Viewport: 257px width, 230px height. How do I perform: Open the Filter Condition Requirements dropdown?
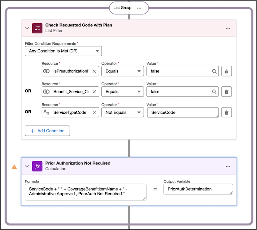[64, 51]
